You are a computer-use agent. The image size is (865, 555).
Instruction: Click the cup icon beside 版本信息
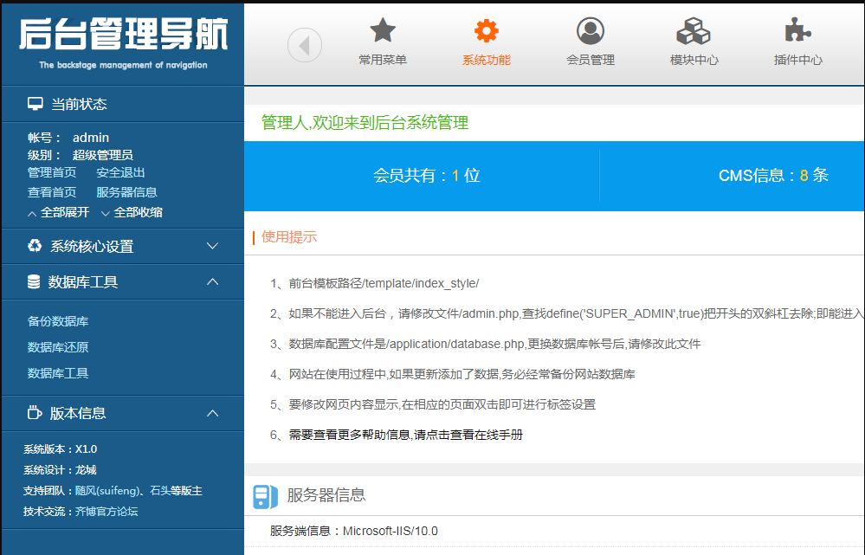click(x=35, y=413)
